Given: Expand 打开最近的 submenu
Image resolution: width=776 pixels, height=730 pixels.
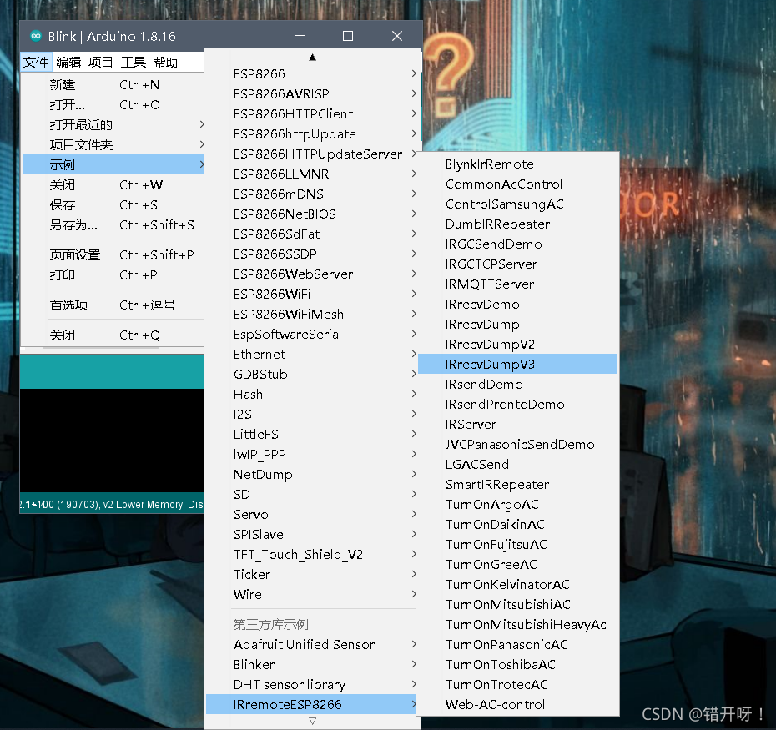Looking at the screenshot, I should (x=113, y=124).
